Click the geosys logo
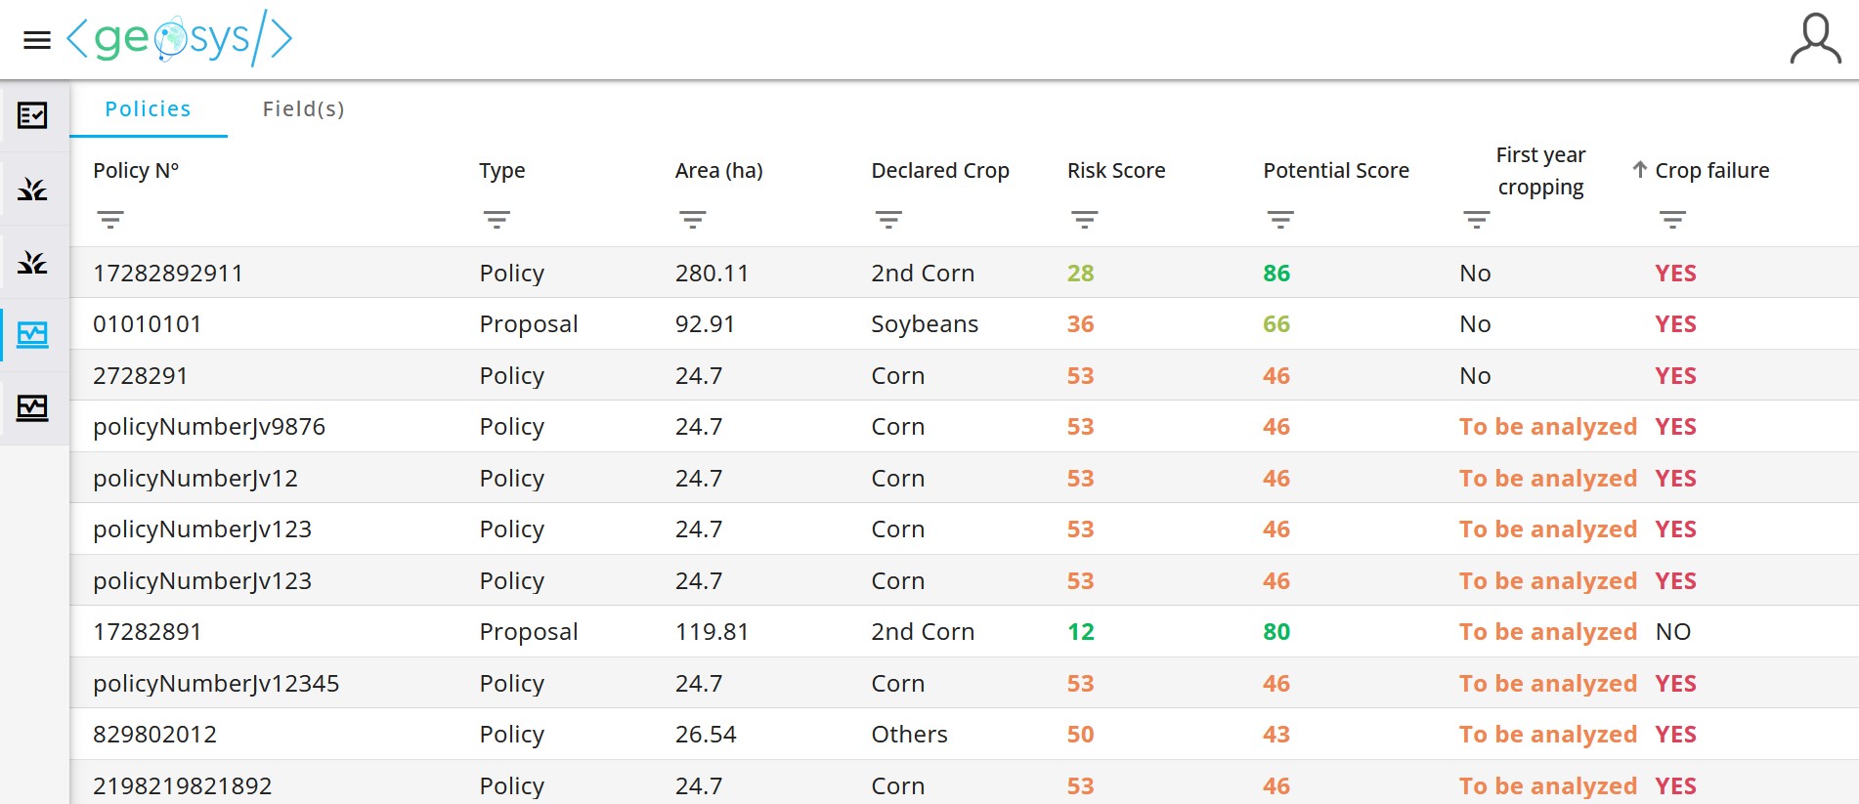 coord(179,39)
